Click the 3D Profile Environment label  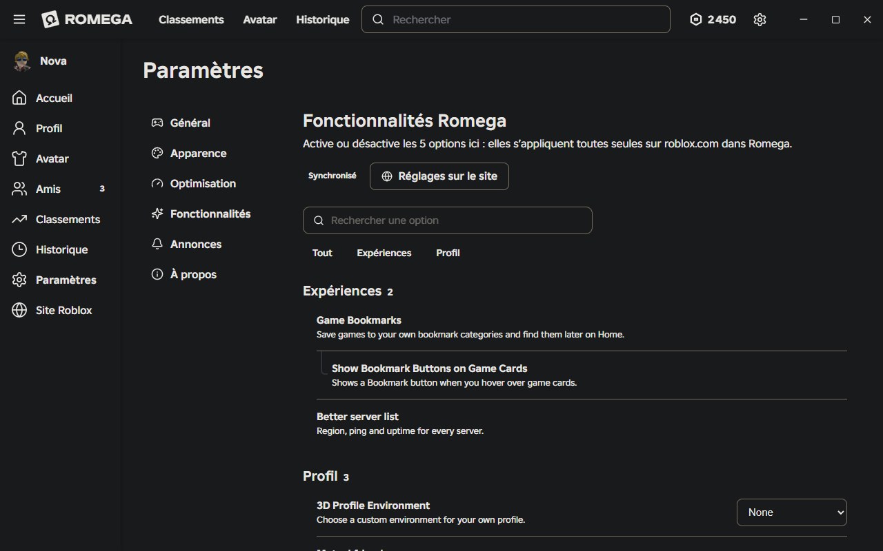[x=373, y=506]
